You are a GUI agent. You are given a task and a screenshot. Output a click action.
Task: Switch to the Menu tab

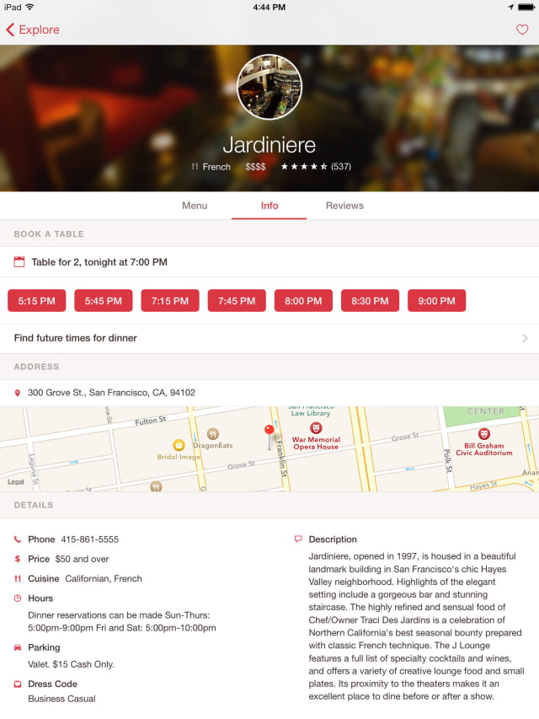pos(195,206)
